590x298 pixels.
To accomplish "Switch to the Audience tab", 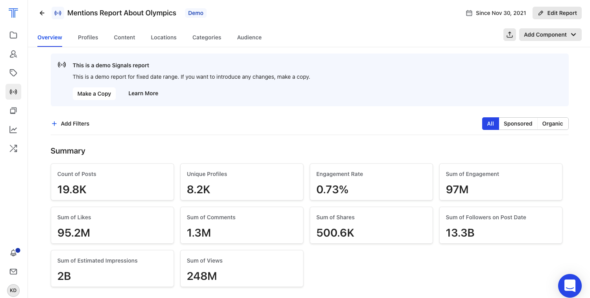I will tap(249, 37).
